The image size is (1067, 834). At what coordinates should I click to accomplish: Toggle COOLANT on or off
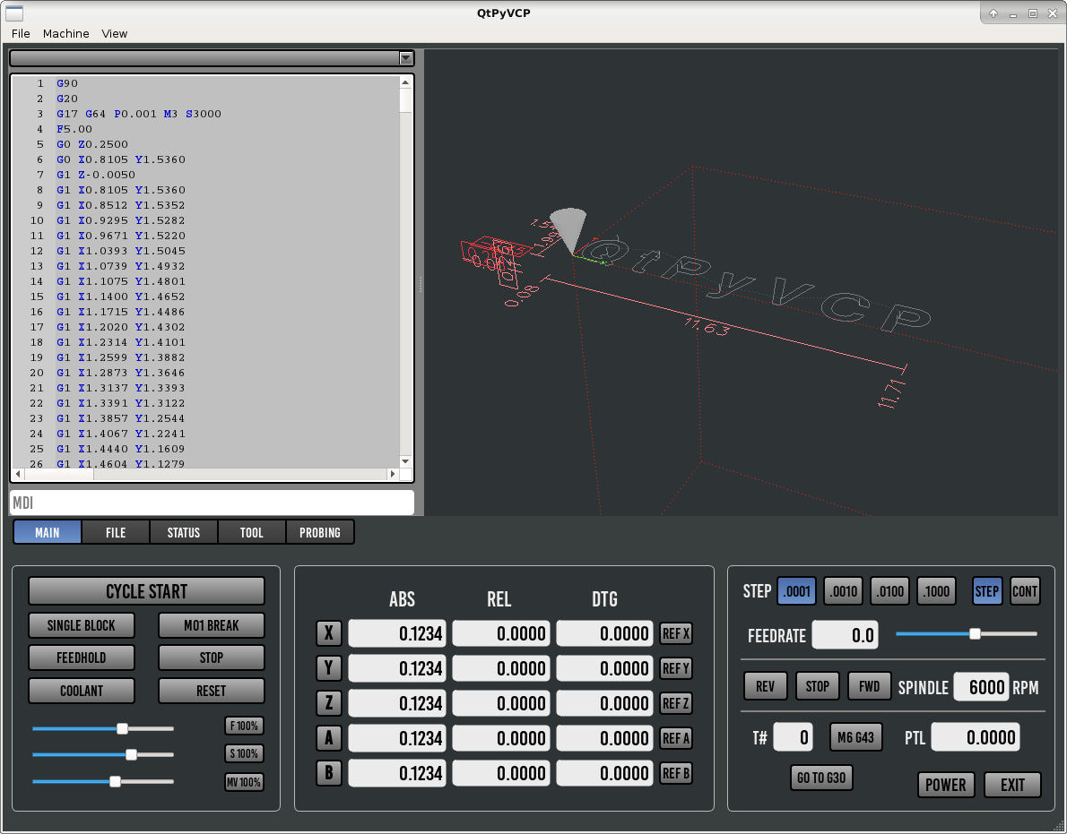[x=82, y=691]
